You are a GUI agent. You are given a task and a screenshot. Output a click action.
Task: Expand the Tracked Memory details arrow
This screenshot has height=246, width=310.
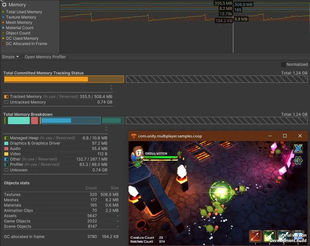coord(111,88)
